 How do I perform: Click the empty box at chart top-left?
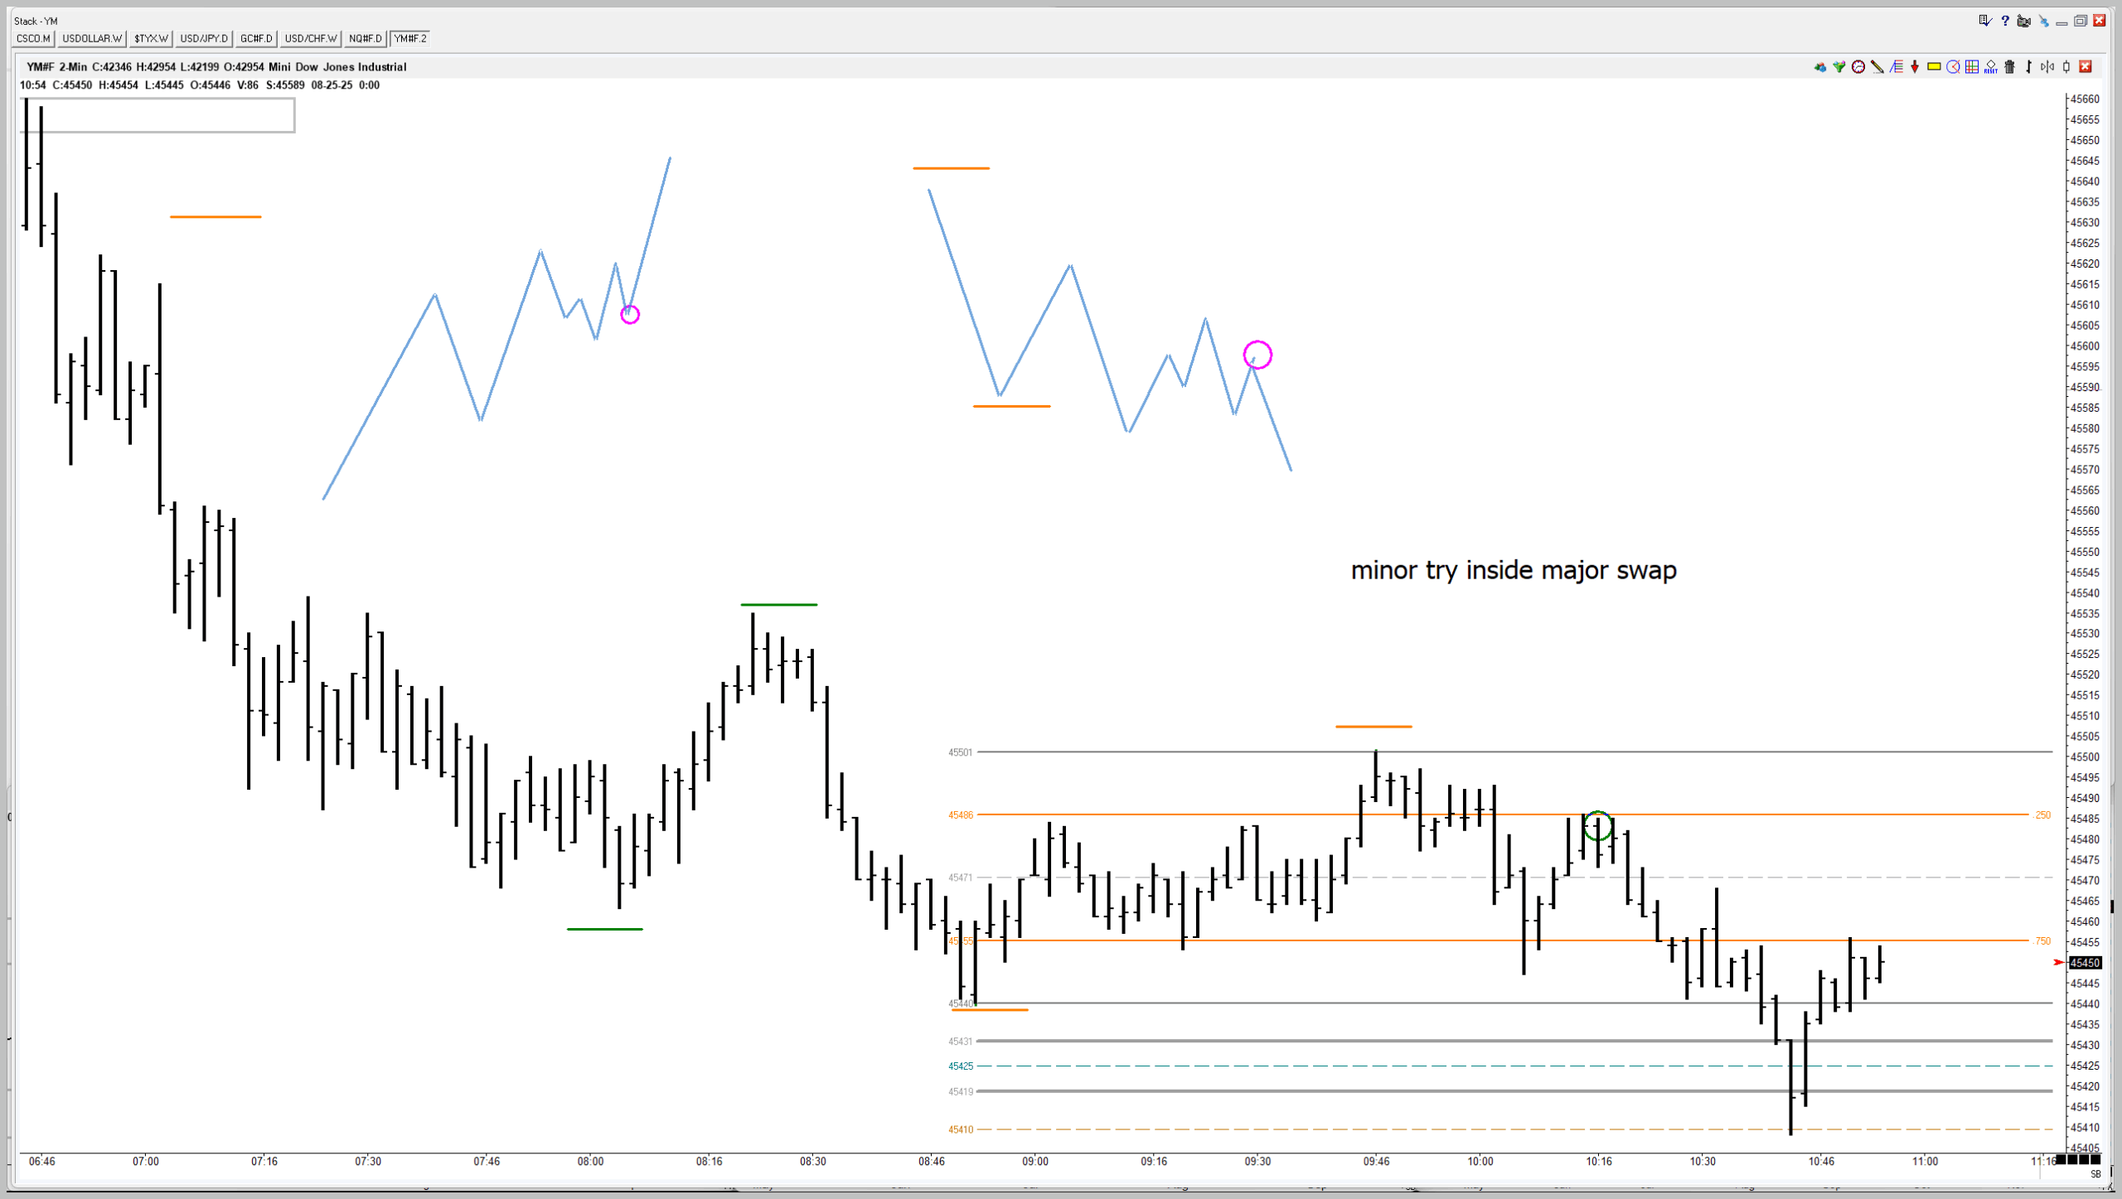click(166, 115)
